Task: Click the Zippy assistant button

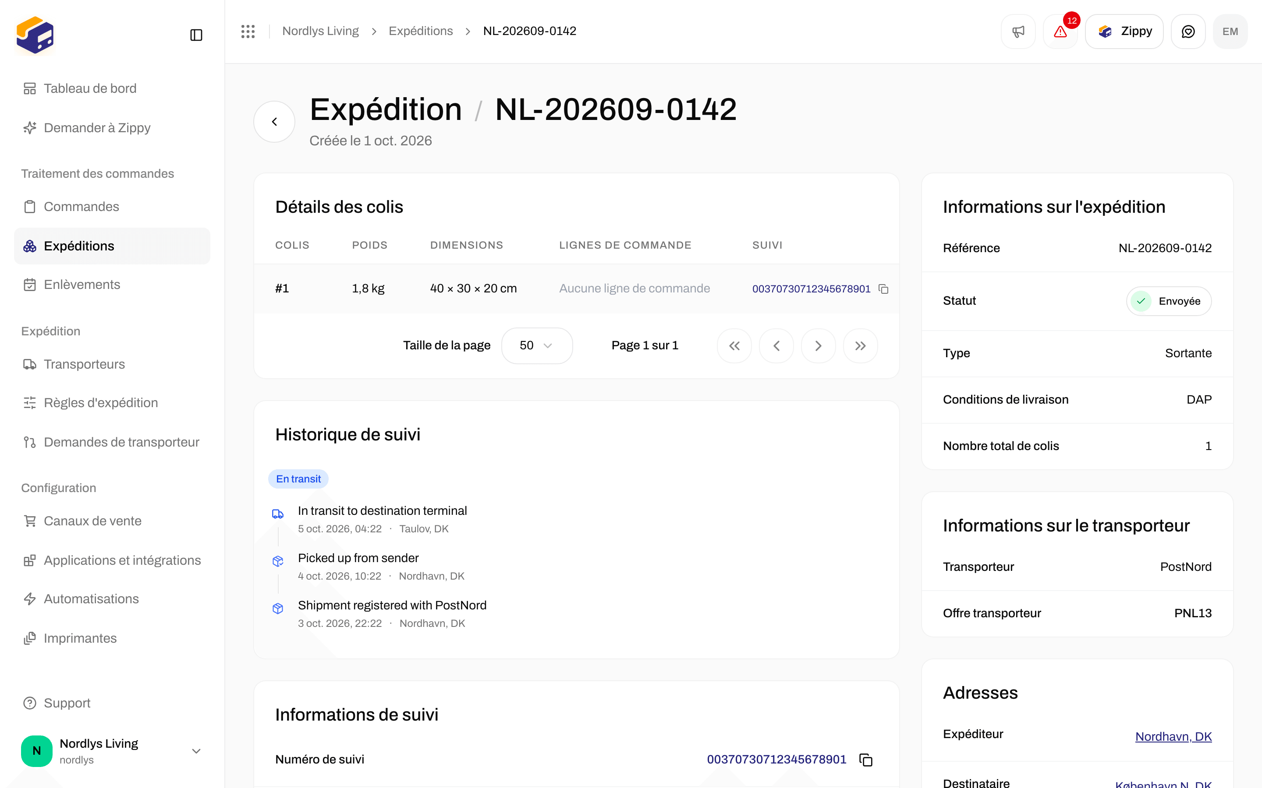Action: tap(1124, 31)
